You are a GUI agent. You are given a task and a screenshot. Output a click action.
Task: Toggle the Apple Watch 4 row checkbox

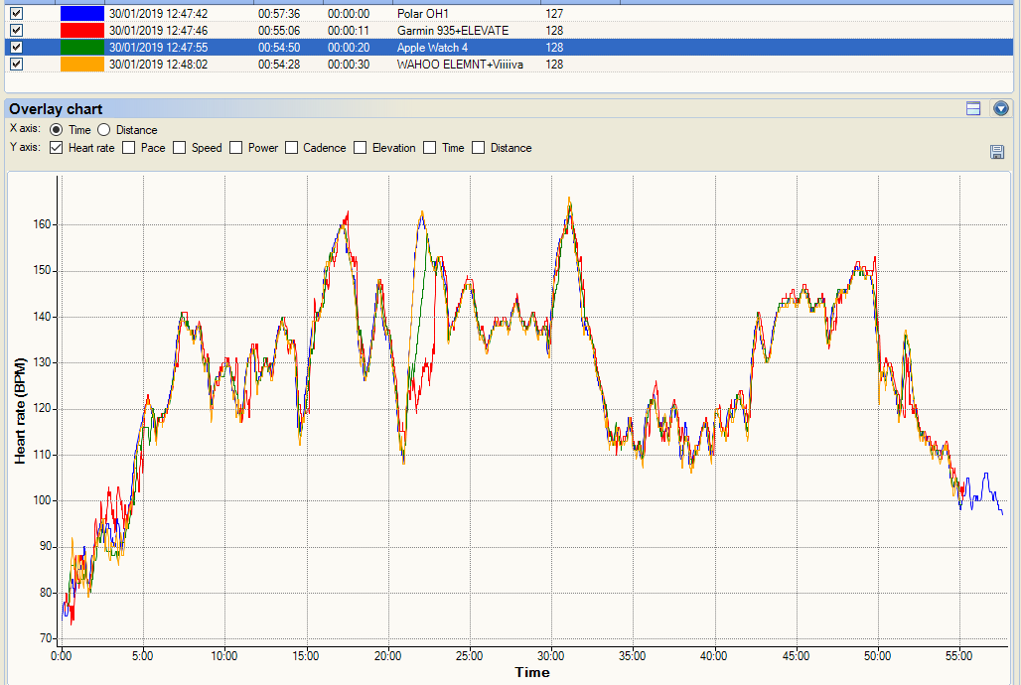point(16,48)
